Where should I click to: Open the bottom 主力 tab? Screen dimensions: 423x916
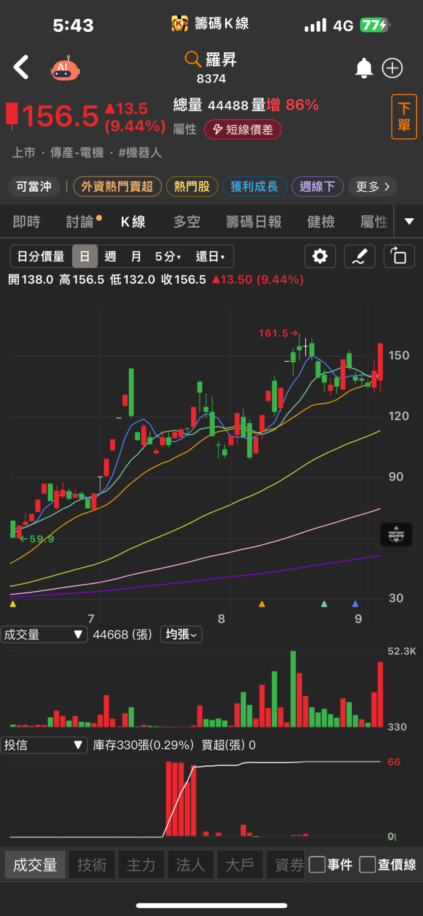(x=142, y=865)
